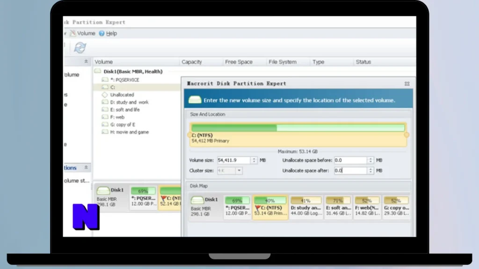Click the C: (NTFS) size bar

pyautogui.click(x=298, y=127)
